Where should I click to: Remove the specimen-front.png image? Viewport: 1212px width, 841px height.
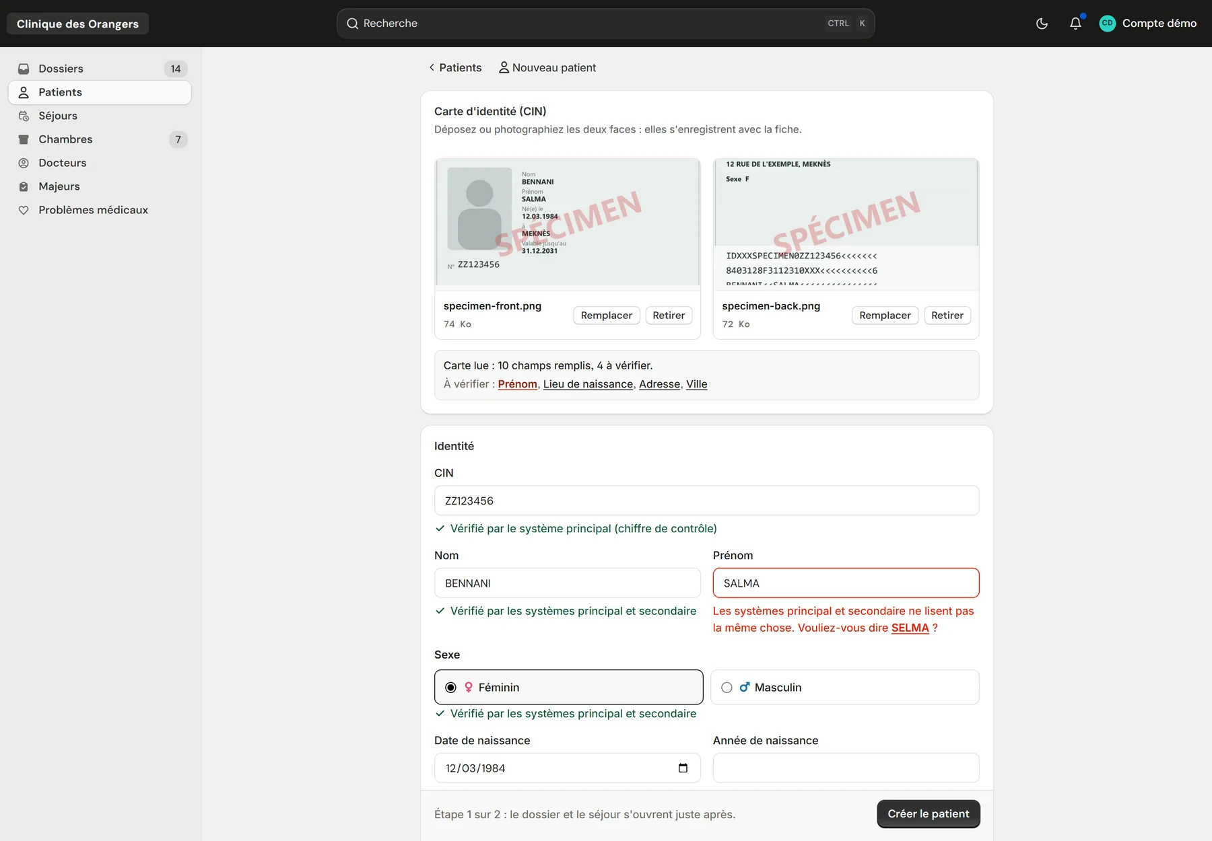(669, 315)
